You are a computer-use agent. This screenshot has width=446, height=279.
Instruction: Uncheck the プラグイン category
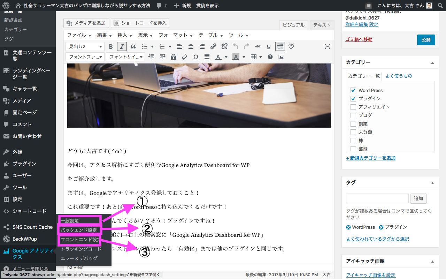(353, 99)
